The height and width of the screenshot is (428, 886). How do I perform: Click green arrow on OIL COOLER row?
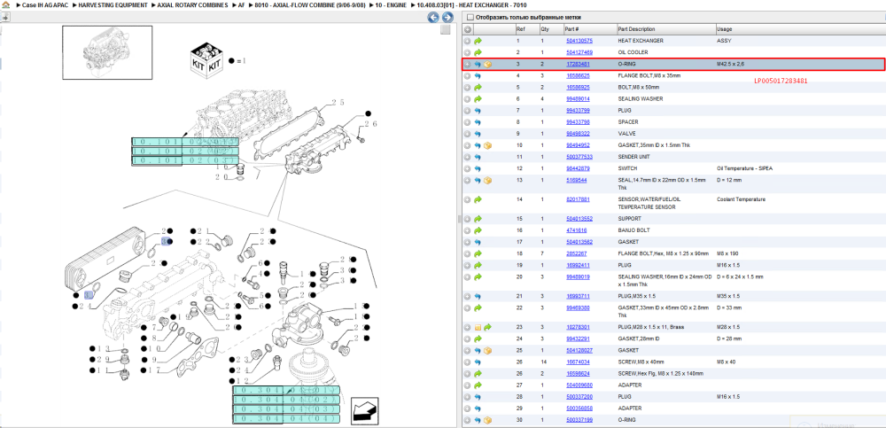[x=478, y=52]
